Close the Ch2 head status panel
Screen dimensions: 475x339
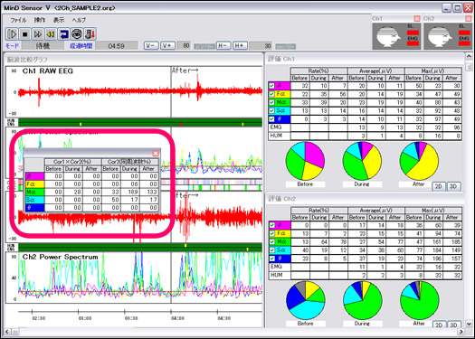(x=470, y=19)
